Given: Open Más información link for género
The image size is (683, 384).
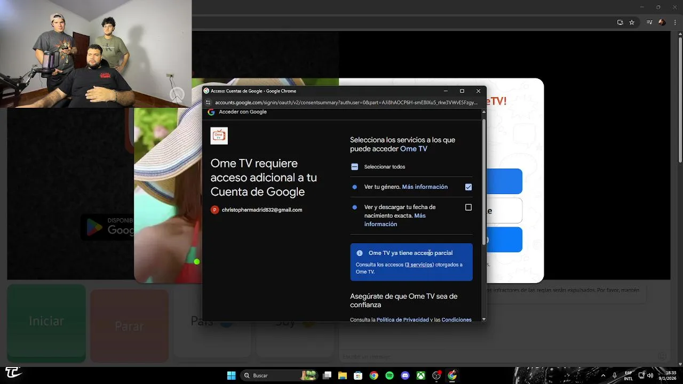Looking at the screenshot, I should coord(425,187).
